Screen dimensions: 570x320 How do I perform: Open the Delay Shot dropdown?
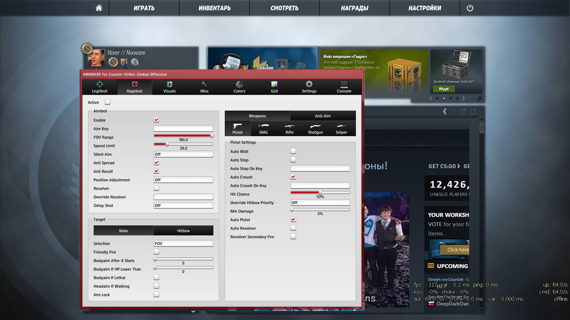(x=183, y=205)
